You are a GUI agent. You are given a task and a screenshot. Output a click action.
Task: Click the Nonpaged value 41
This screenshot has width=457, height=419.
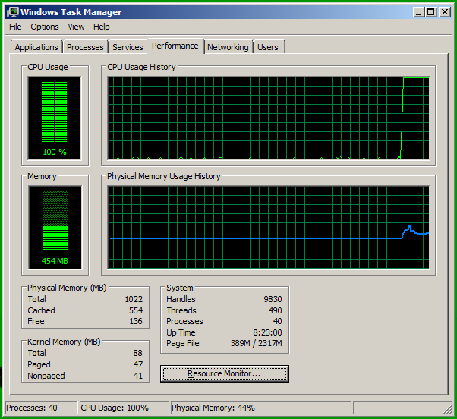click(138, 376)
